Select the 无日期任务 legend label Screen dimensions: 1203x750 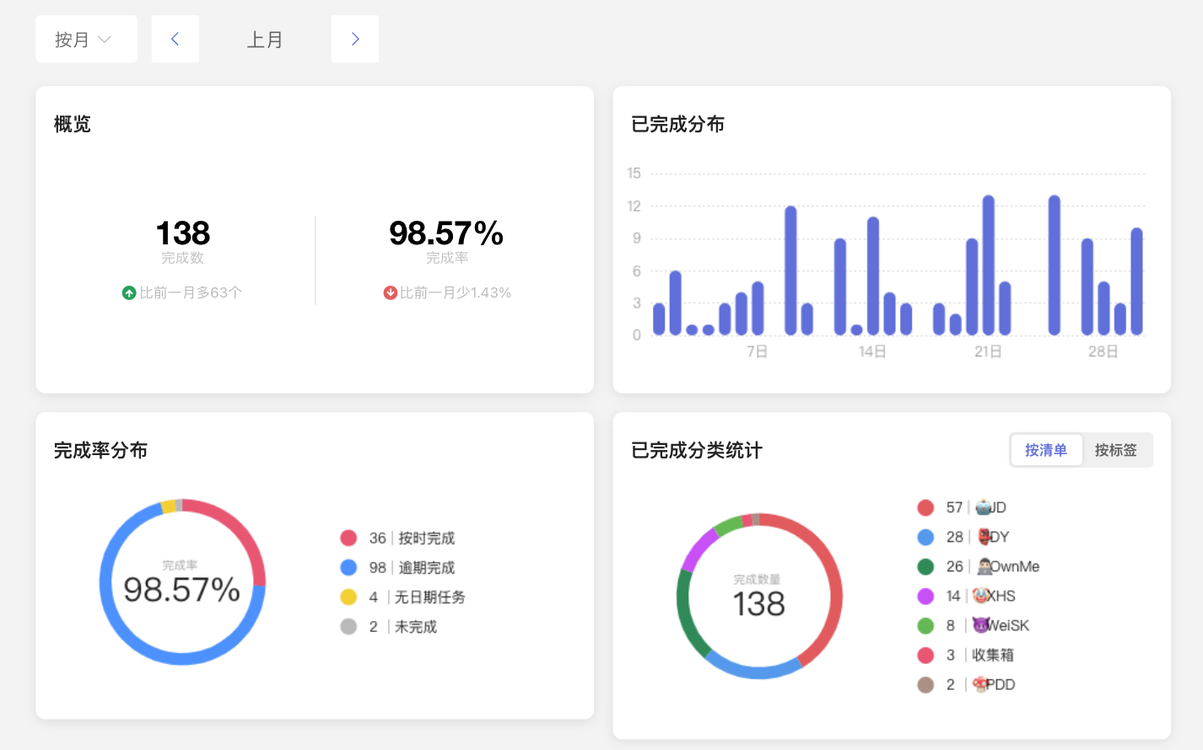tap(430, 597)
